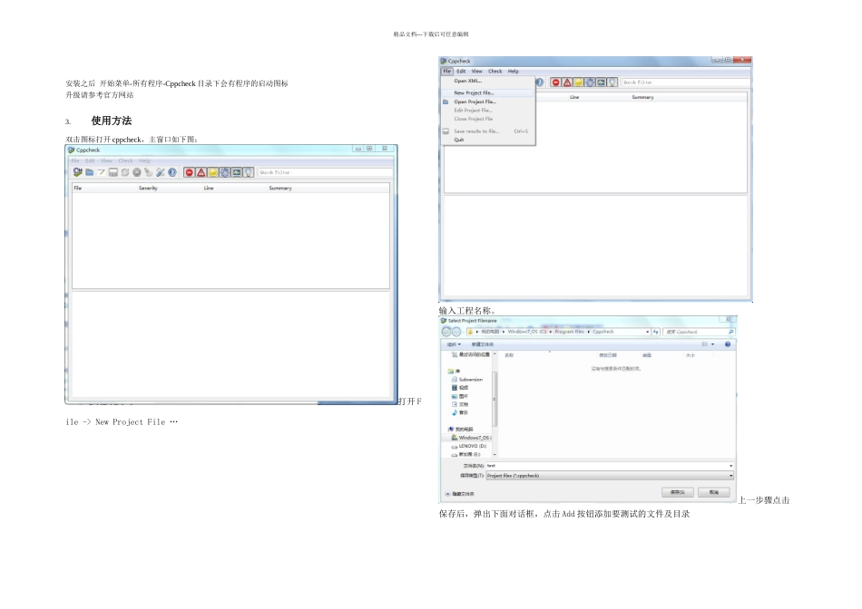Open address path dropdown in Select Project Filename dialog
The width and height of the screenshot is (862, 609).
pyautogui.click(x=647, y=332)
